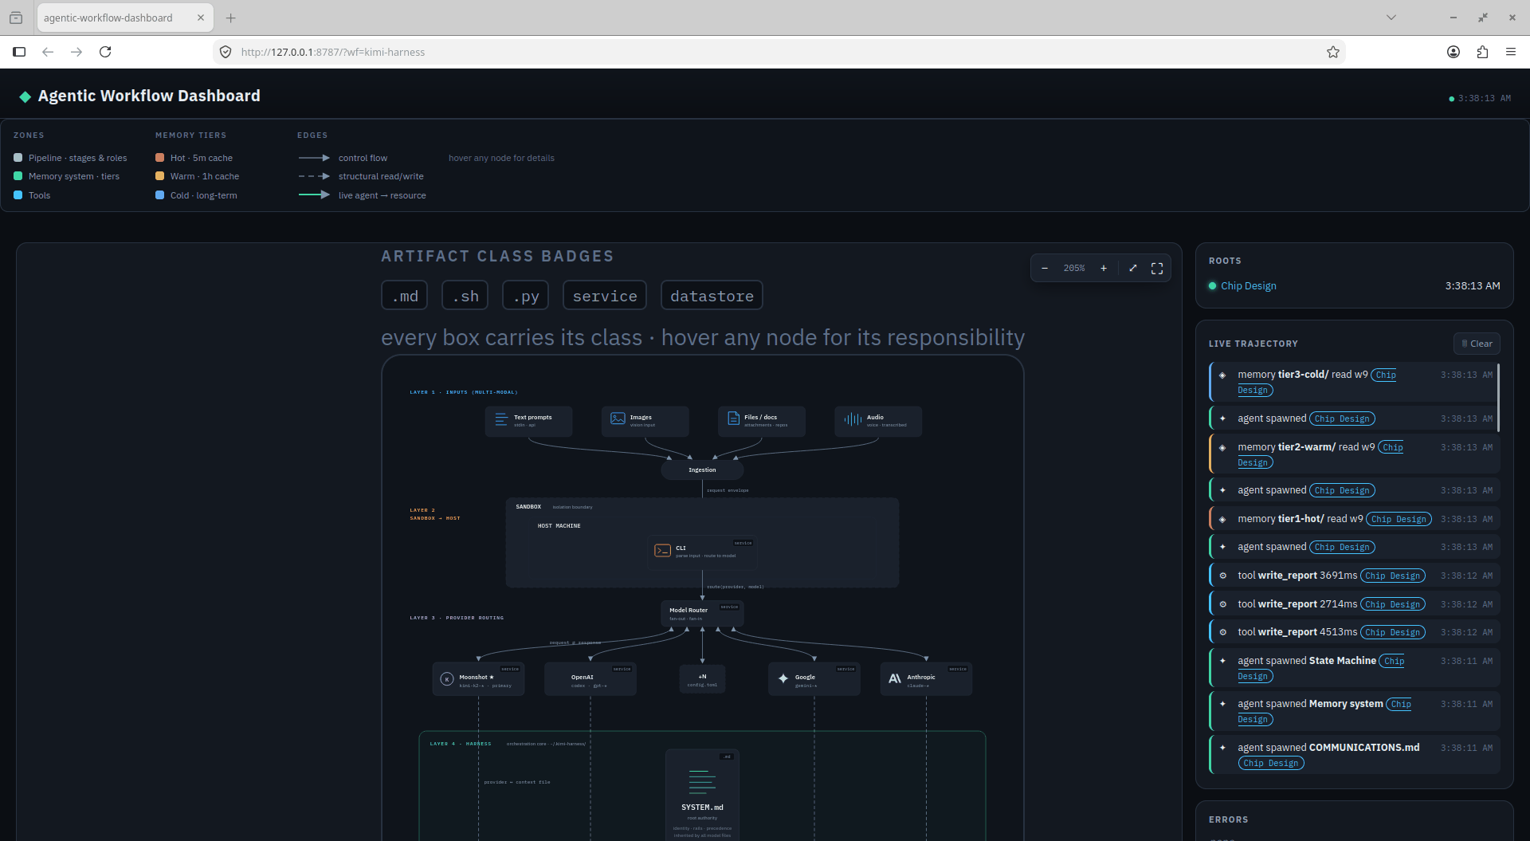Open the browser hamburger application menu

coord(1511,52)
